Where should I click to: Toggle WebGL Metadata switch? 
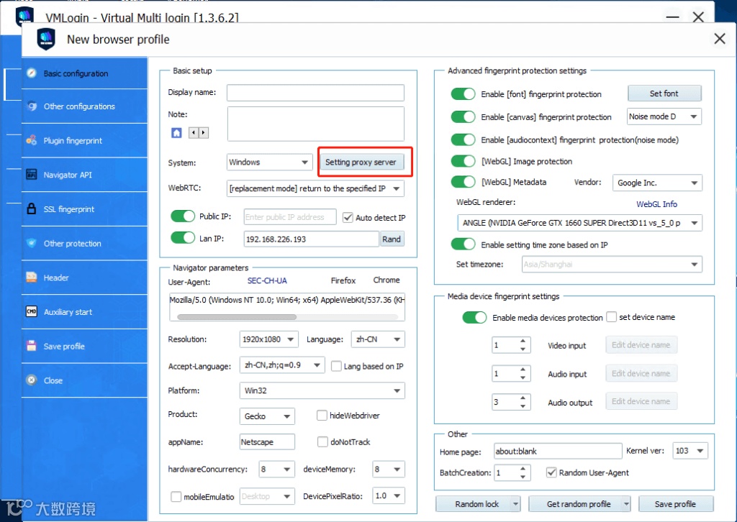coord(463,182)
